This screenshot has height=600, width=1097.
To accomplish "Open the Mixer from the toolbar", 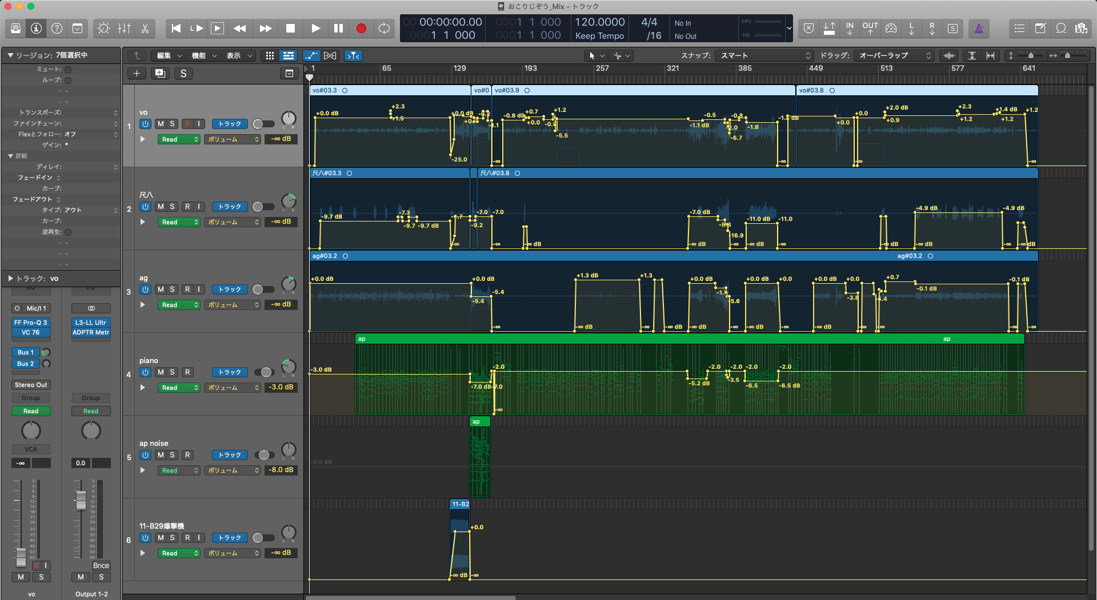I will tap(124, 28).
